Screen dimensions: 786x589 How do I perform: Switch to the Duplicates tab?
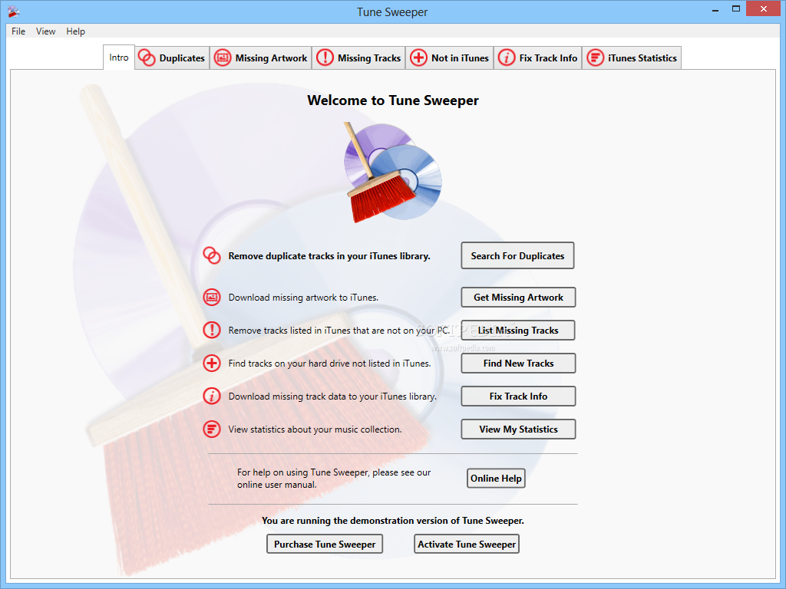(x=172, y=58)
